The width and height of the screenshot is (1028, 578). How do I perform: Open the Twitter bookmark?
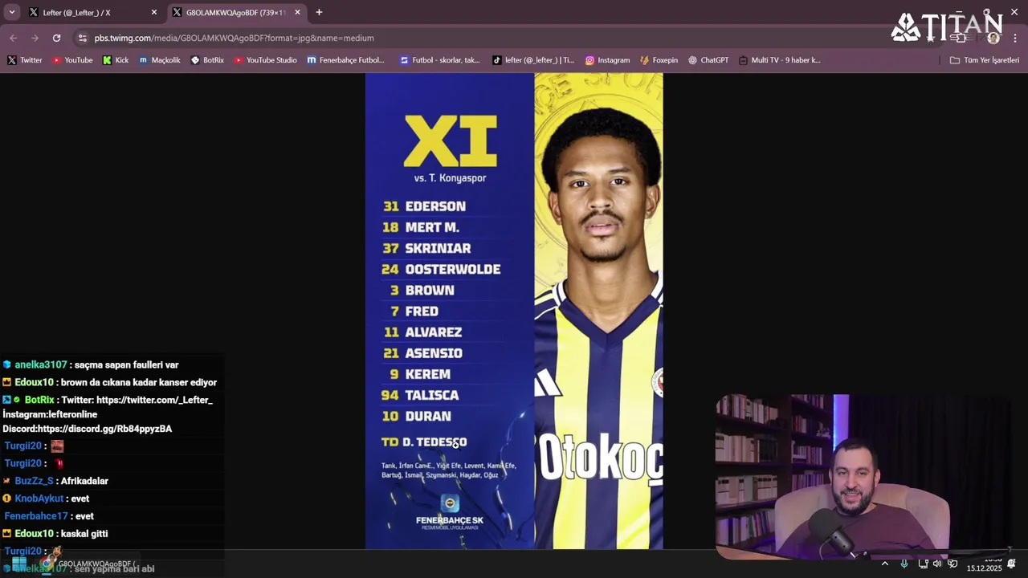click(x=24, y=60)
